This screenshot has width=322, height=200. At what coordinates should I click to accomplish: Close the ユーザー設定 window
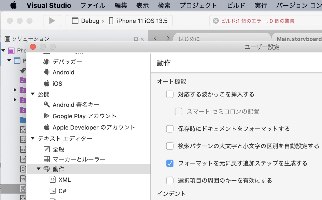coord(33,47)
